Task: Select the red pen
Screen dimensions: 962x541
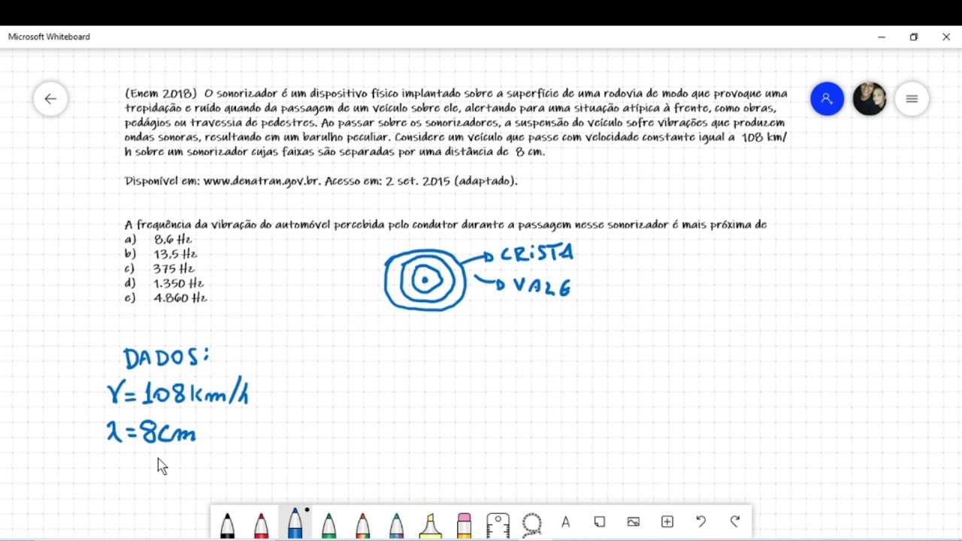Action: (261, 524)
